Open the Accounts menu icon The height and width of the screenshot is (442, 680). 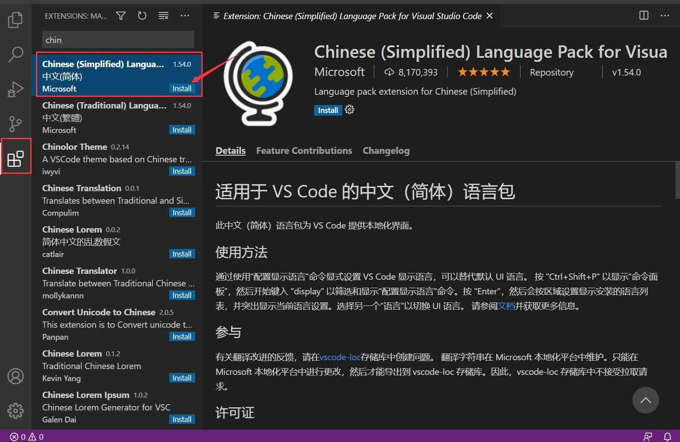point(16,376)
